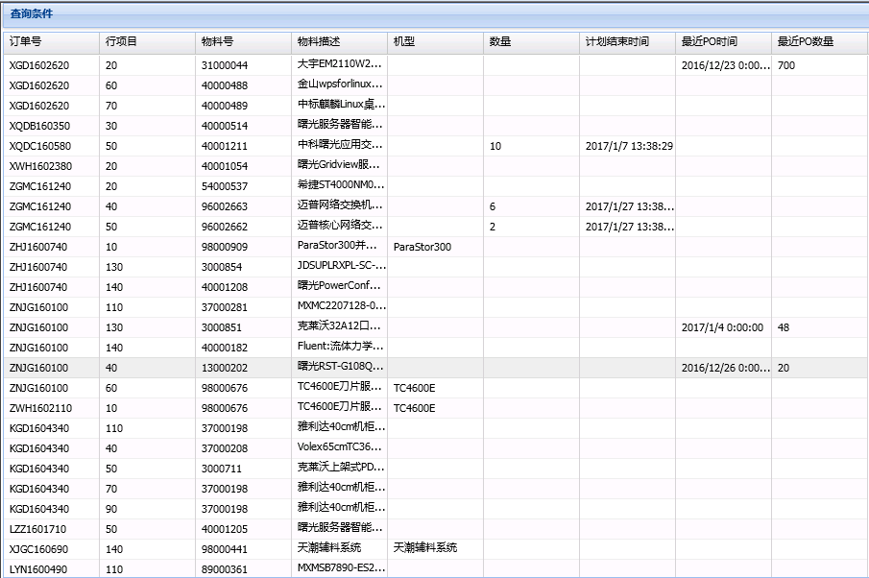Image resolution: width=869 pixels, height=578 pixels.
Task: Select order LZZ1601710 row
Action: (436, 529)
